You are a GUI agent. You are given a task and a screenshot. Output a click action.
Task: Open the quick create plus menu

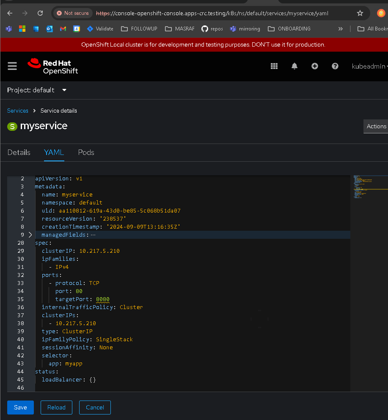(315, 66)
